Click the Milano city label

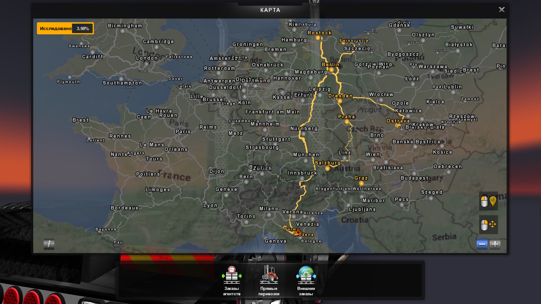(x=269, y=209)
